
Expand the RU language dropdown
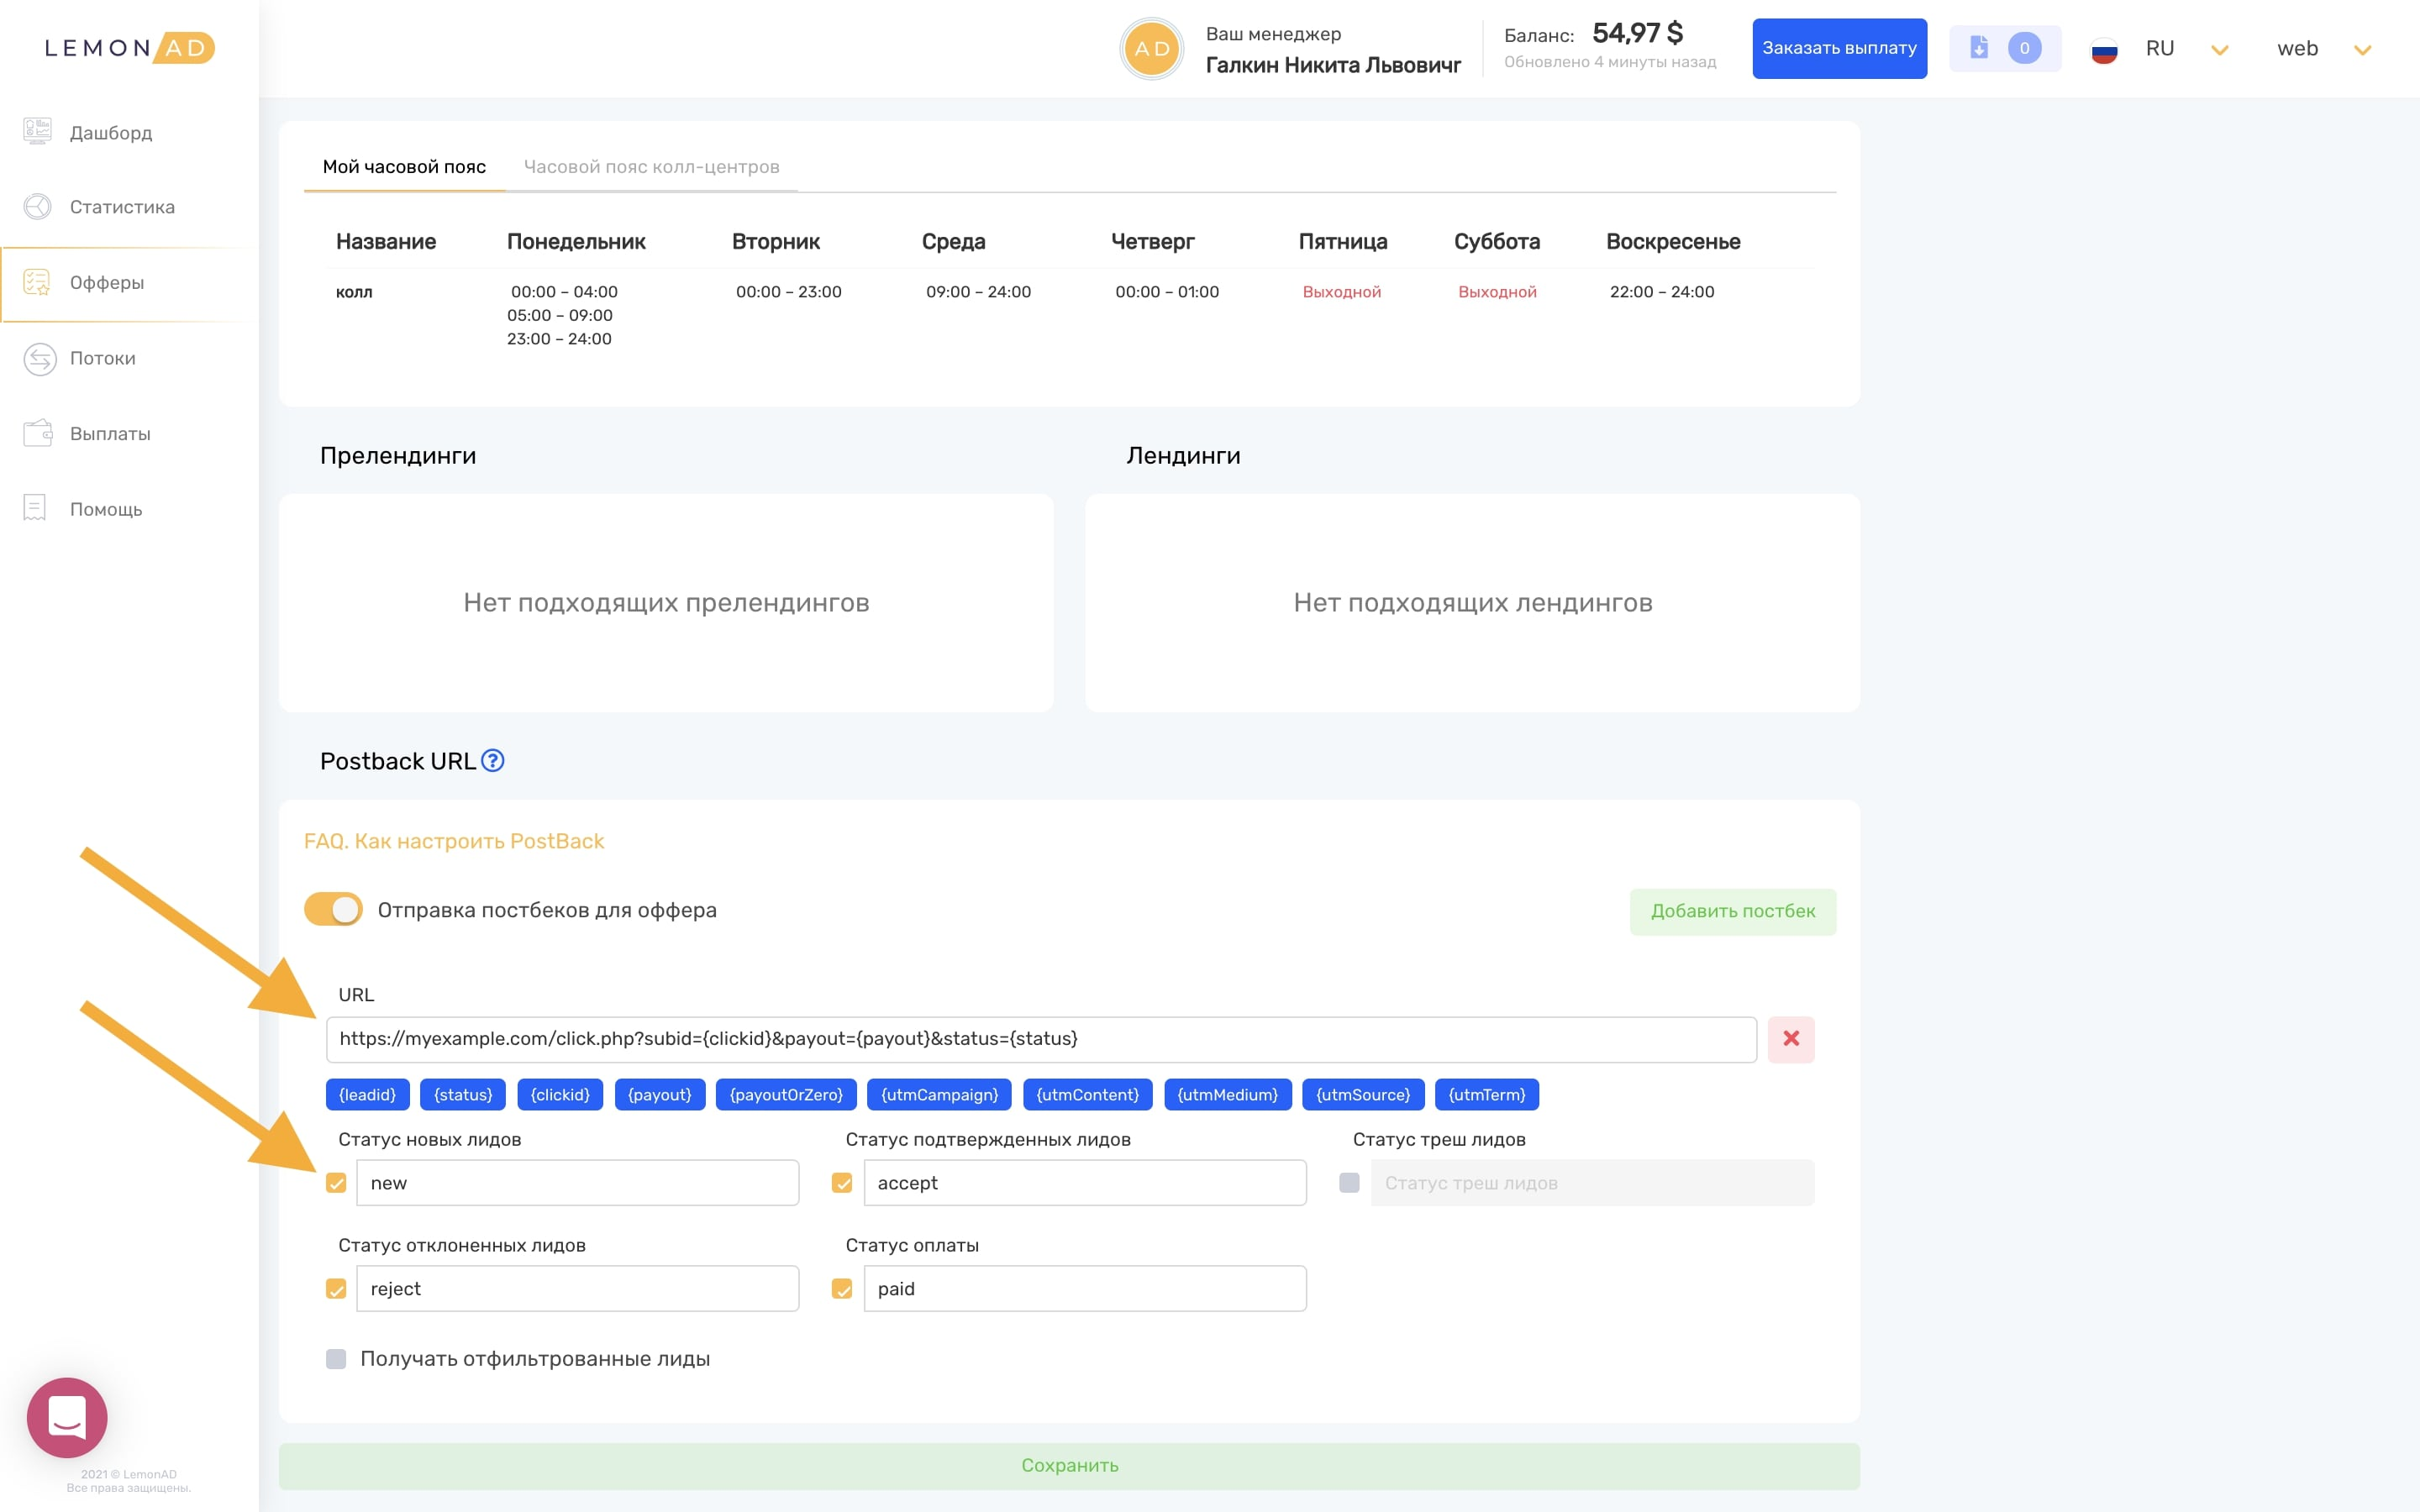pyautogui.click(x=2219, y=50)
